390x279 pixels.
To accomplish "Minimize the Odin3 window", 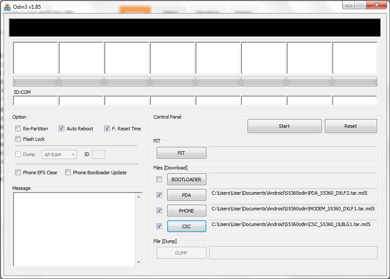I will point(349,5).
